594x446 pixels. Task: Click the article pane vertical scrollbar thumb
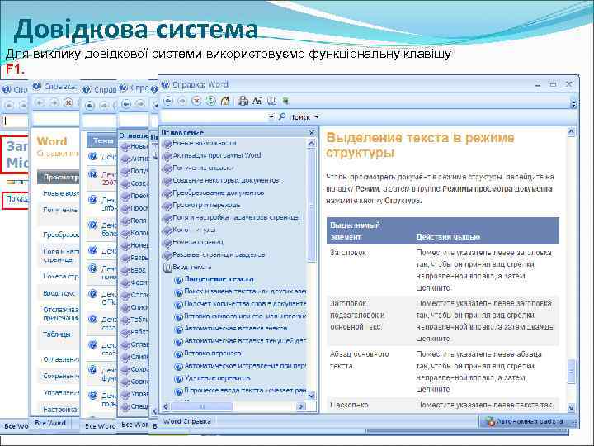pos(571,372)
